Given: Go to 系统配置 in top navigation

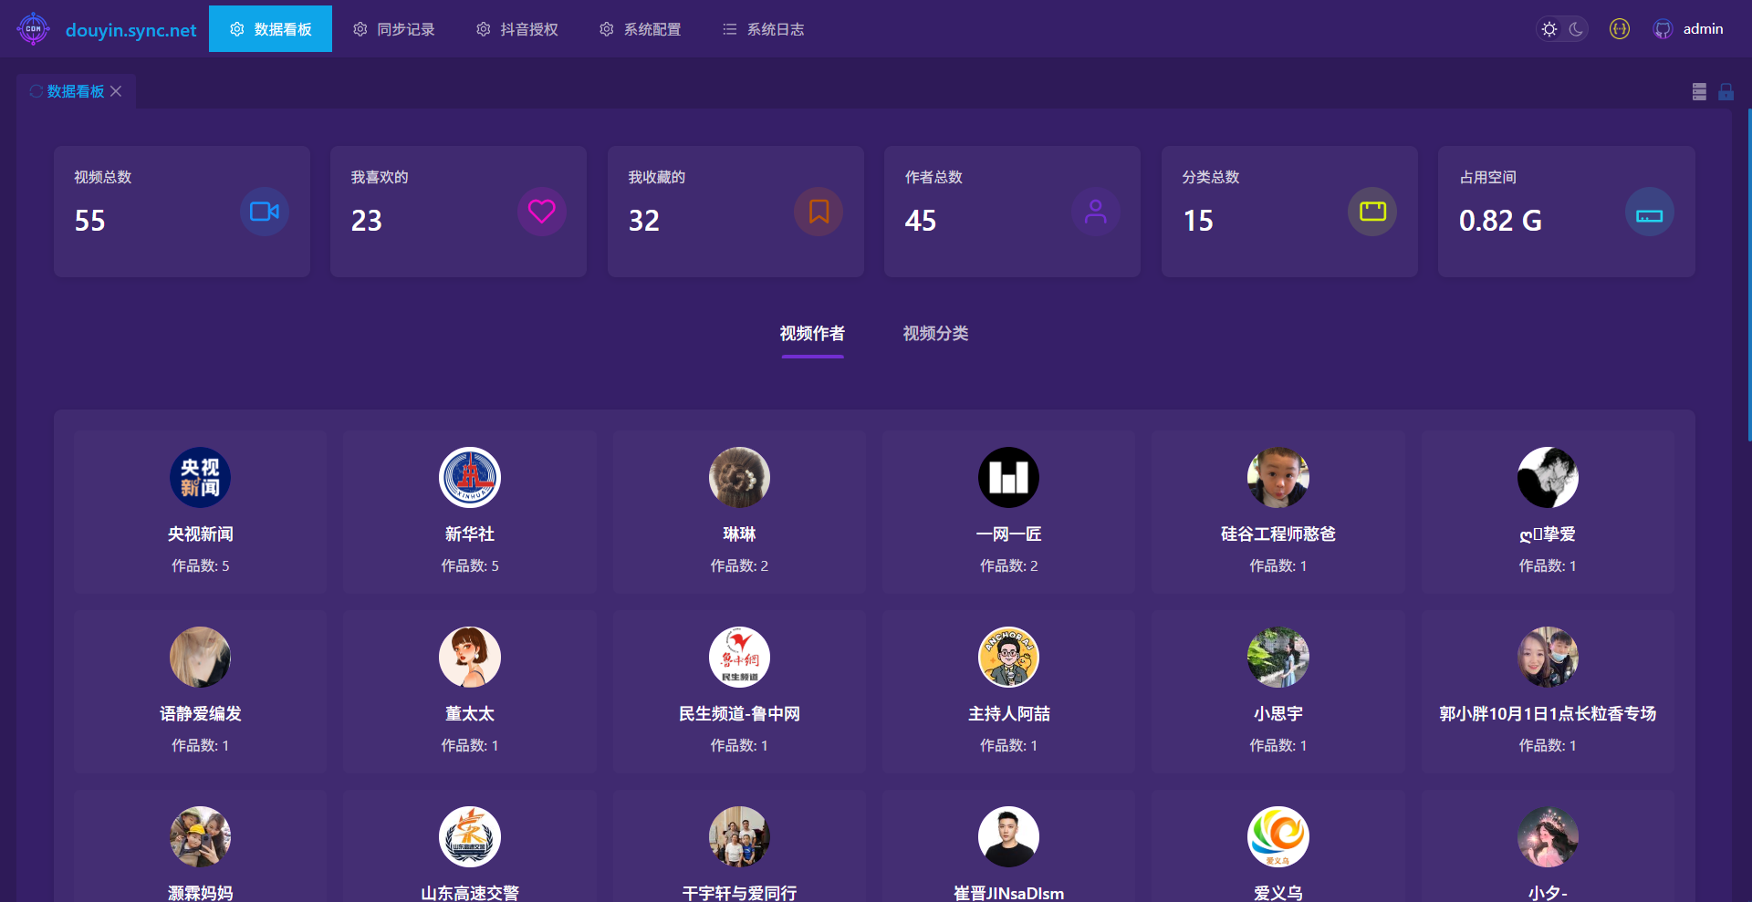Looking at the screenshot, I should point(641,29).
